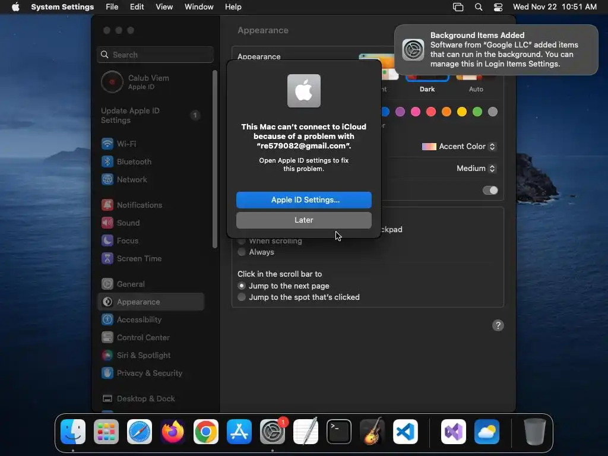
Task: Toggle the switch below Medium dropdown
Action: [490, 191]
